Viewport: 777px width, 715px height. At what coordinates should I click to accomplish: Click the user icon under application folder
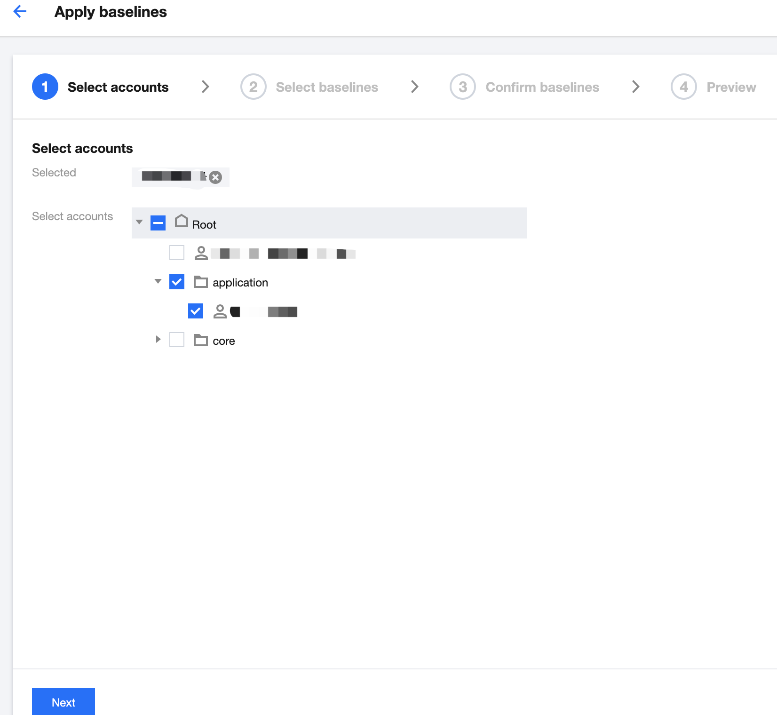click(220, 311)
